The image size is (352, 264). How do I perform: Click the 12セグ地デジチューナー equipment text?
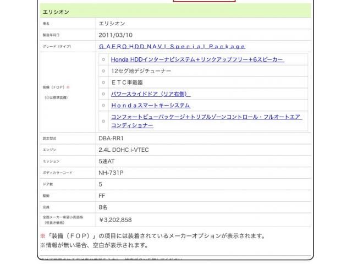coord(141,71)
